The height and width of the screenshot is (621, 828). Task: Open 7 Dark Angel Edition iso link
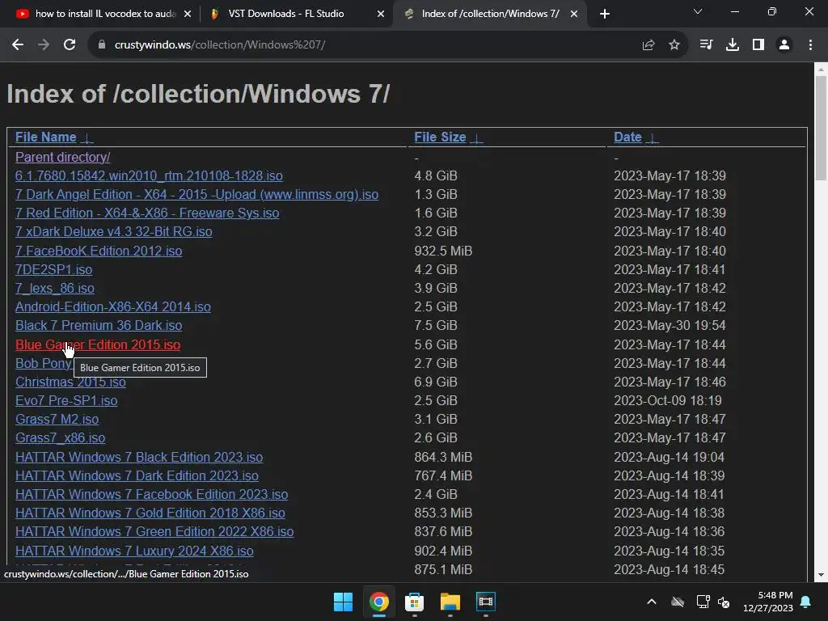[197, 194]
